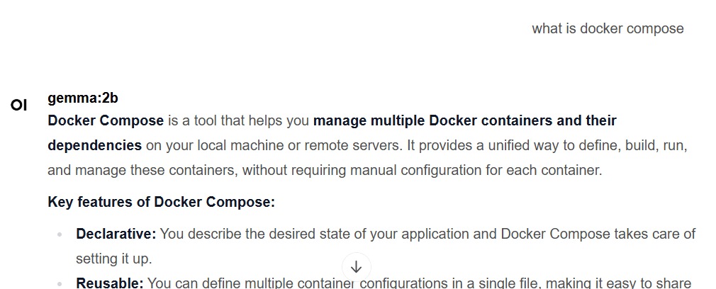The image size is (716, 289).
Task: Click the bullet dot beside Reusable
Action: click(60, 284)
